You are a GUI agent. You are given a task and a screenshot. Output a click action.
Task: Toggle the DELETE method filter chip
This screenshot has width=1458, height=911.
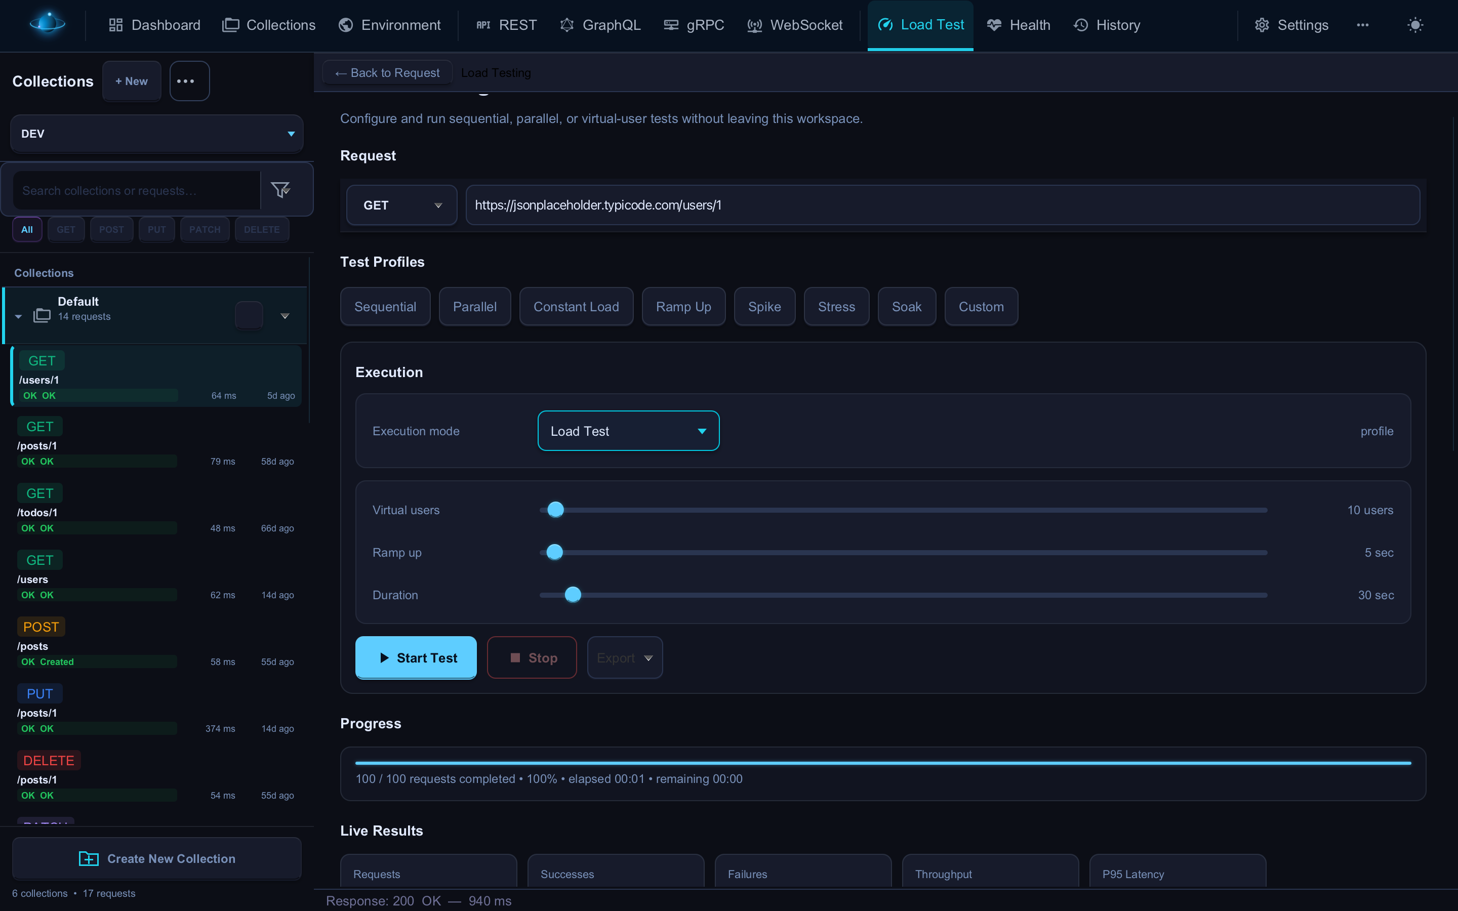(x=262, y=230)
